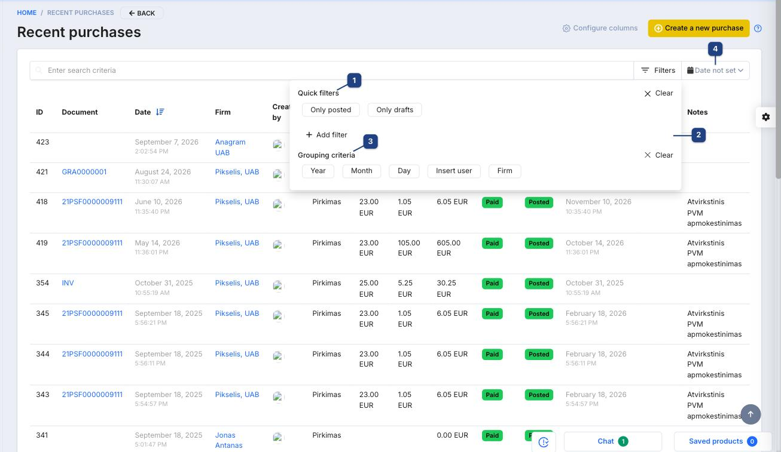Open document link GRA0000001
The width and height of the screenshot is (781, 452).
pyautogui.click(x=84, y=172)
